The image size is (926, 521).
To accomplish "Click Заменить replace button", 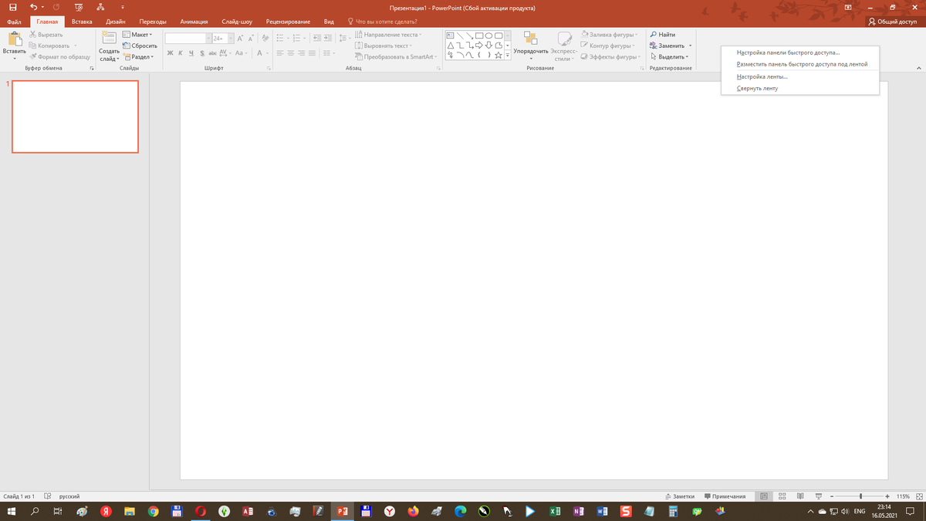I will tap(668, 46).
